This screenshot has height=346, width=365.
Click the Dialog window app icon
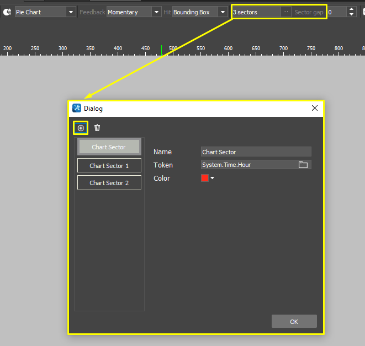(77, 108)
